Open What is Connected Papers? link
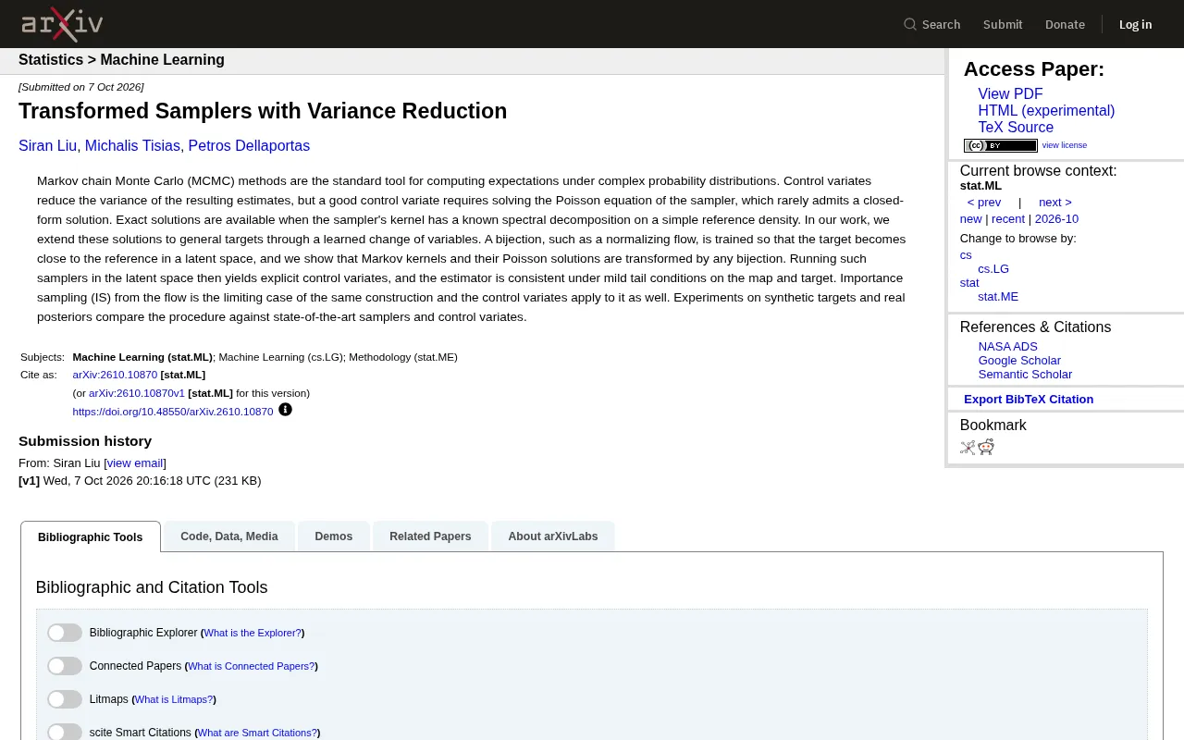Viewport: 1184px width, 740px height. pos(251,666)
